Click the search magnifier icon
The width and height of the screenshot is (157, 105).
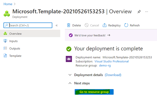(x=7, y=25)
